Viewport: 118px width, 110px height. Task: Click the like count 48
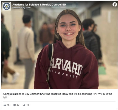coord(8,105)
